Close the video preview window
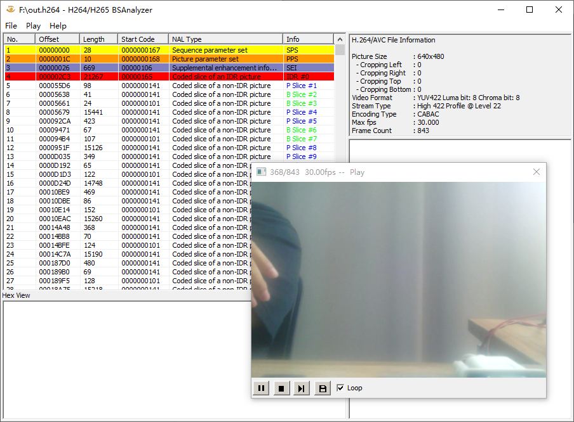The width and height of the screenshot is (574, 422). [x=537, y=172]
